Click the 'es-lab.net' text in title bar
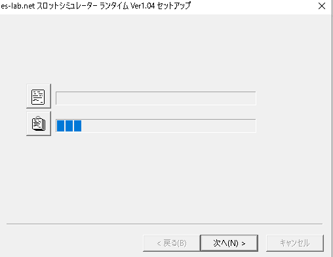Screen dimensions: 333x257 [x=18, y=6]
